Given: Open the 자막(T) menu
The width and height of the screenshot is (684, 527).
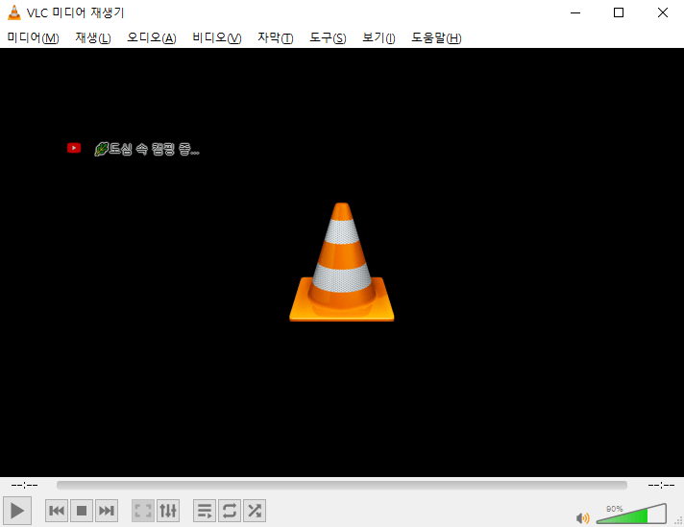Looking at the screenshot, I should tap(276, 38).
